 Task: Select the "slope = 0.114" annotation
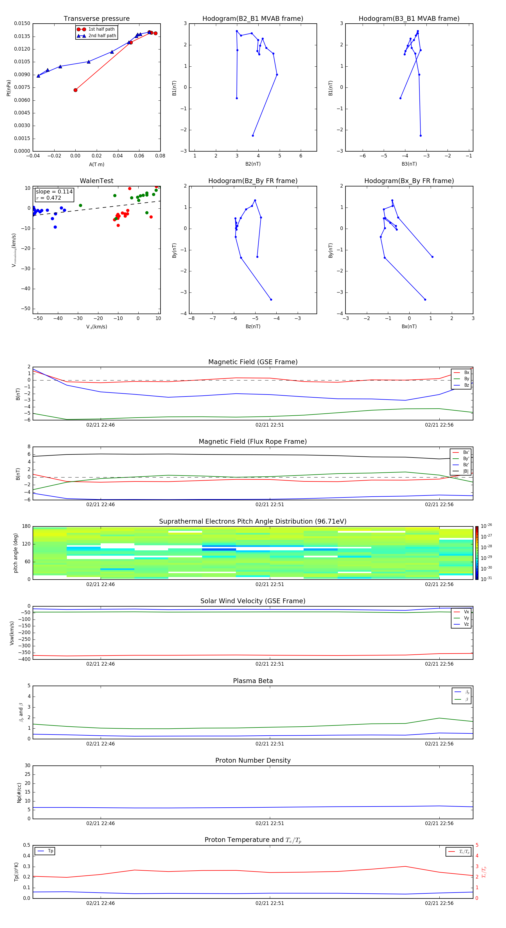click(x=54, y=192)
